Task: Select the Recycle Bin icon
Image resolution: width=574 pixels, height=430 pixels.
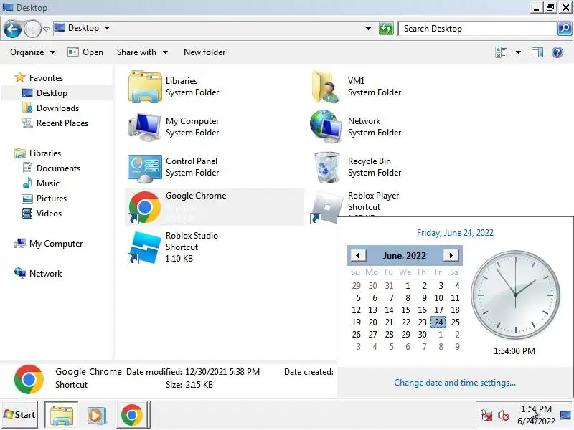Action: [327, 167]
